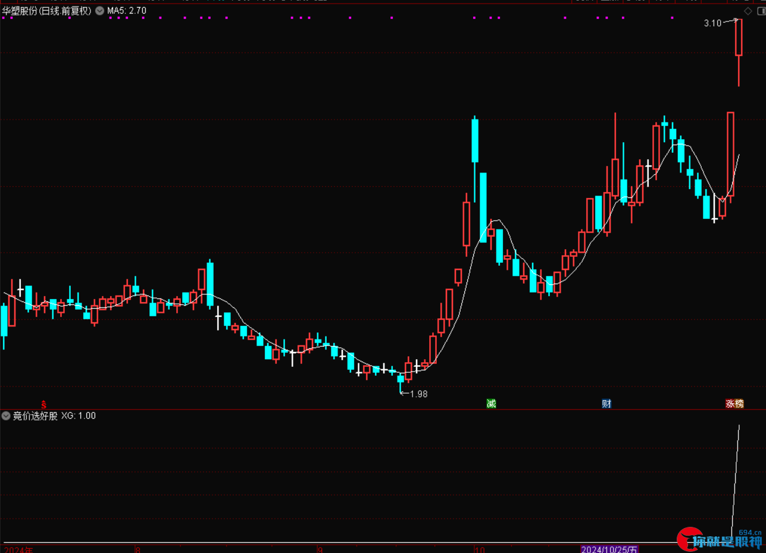This screenshot has width=766, height=553.
Task: Click the diamond icon at chart top-right
Action: click(x=748, y=11)
